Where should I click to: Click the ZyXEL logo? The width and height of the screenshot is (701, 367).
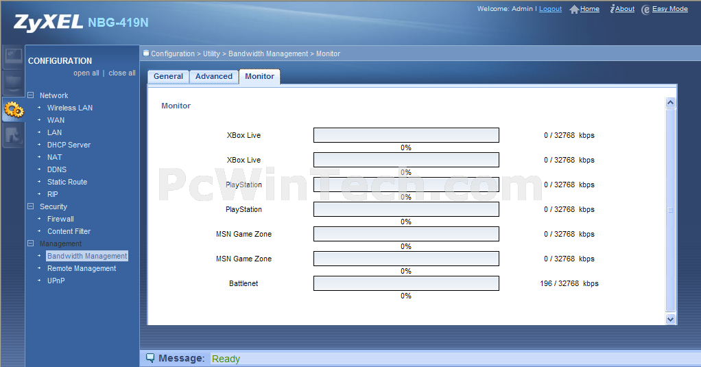click(x=48, y=23)
